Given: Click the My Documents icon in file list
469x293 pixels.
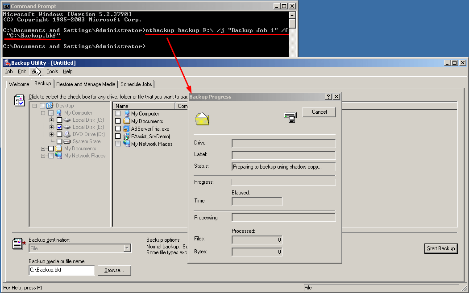Looking at the screenshot, I should pyautogui.click(x=127, y=121).
